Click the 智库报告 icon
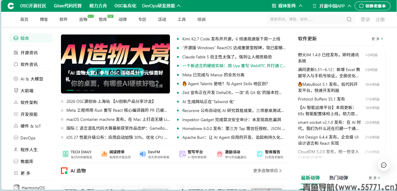The image size is (397, 191). pos(259,154)
